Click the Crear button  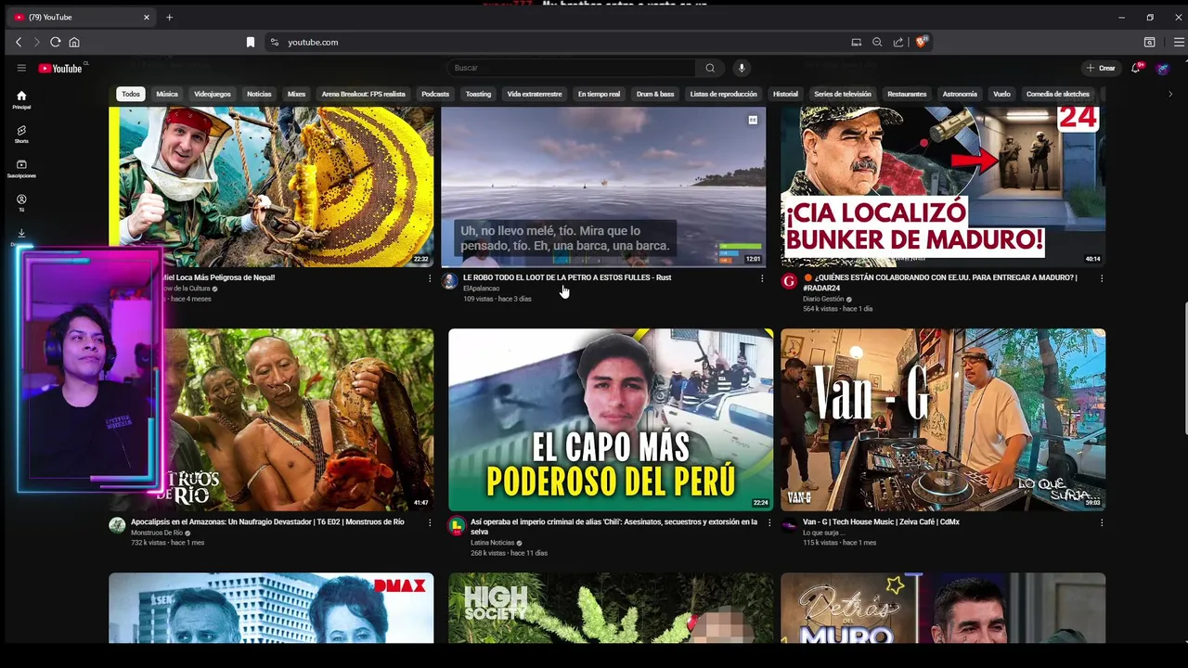pos(1101,68)
